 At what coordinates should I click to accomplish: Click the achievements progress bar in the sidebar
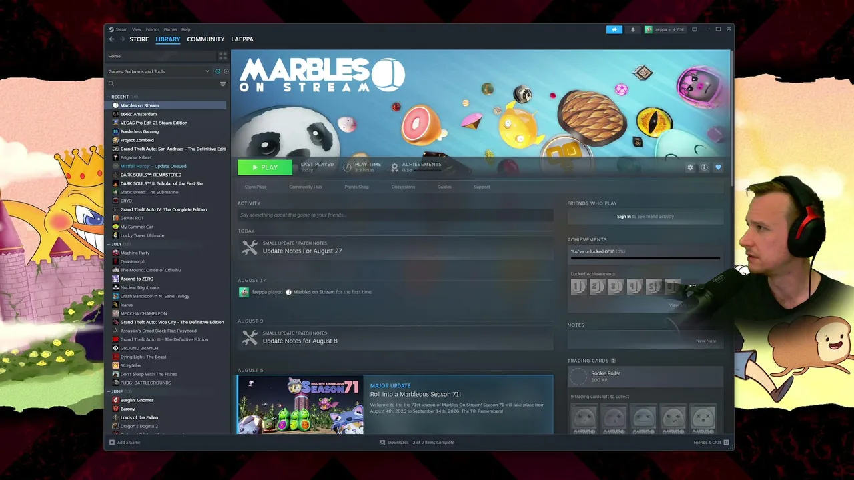tap(645, 258)
